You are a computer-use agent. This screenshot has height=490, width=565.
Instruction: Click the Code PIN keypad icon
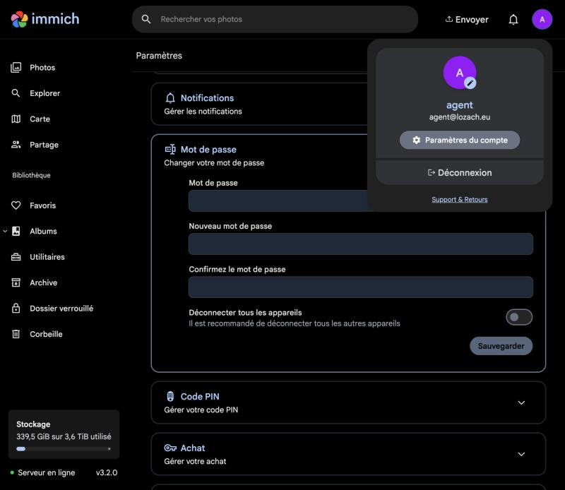[170, 396]
